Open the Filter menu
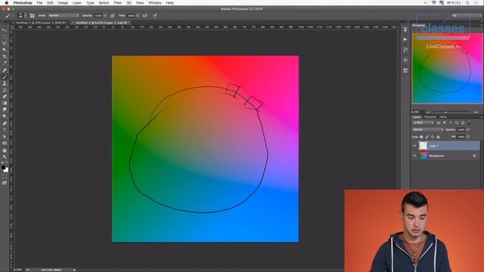Screen dimensions: 484x272 (118, 3)
